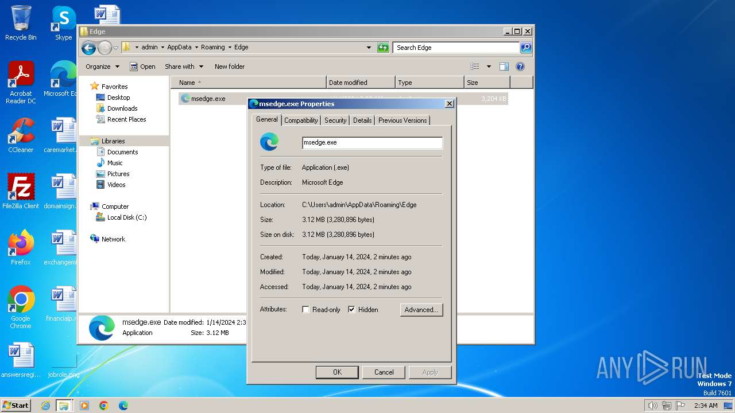
Task: Expand the view options dropdown arrow
Action: [x=489, y=67]
